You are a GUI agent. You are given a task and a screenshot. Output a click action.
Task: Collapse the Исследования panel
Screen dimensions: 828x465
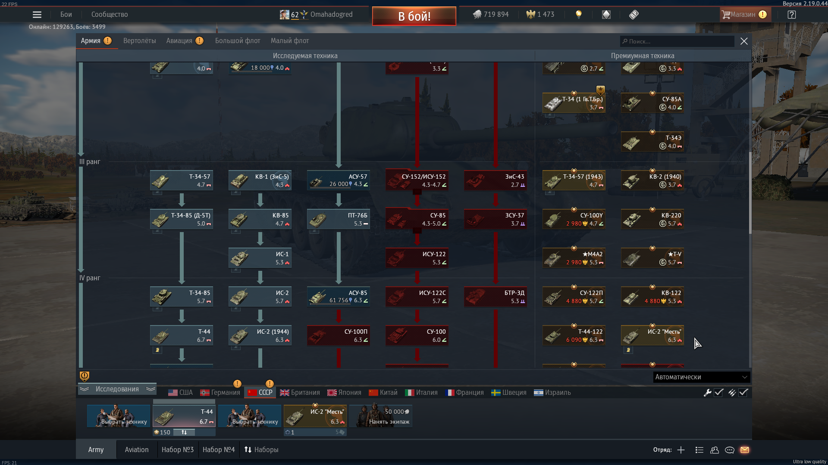tap(117, 389)
